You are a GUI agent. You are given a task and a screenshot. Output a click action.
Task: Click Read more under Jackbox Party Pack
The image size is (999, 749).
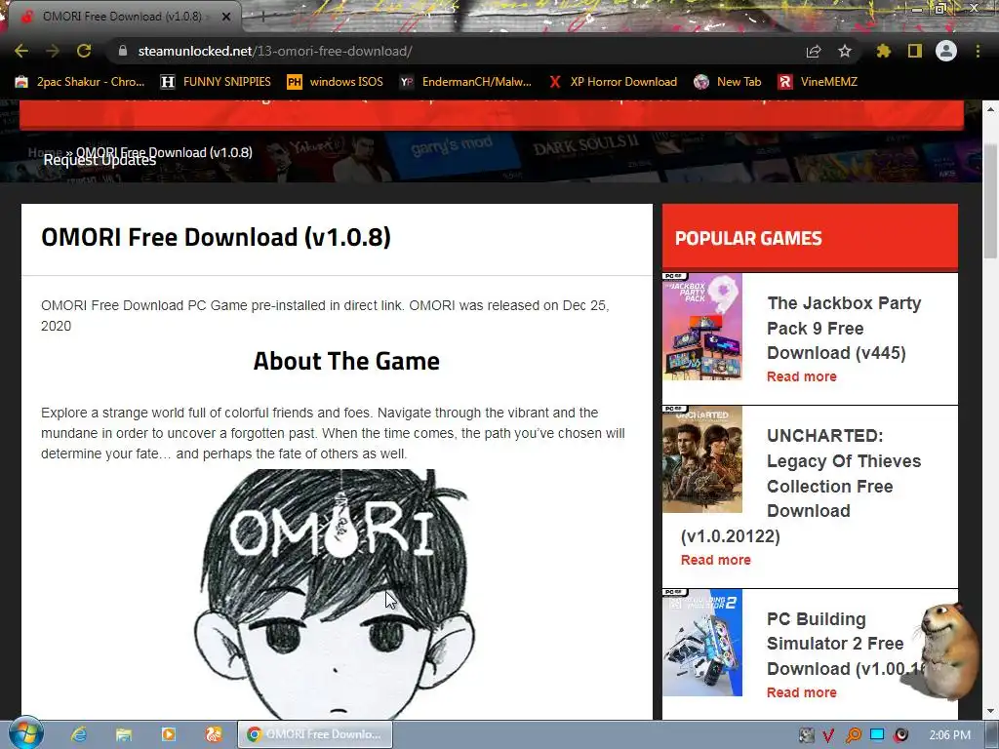(x=802, y=376)
